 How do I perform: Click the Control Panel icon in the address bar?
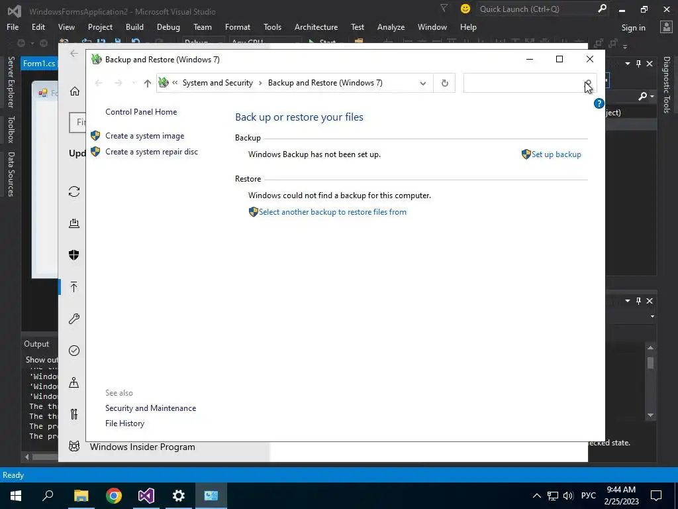click(164, 82)
